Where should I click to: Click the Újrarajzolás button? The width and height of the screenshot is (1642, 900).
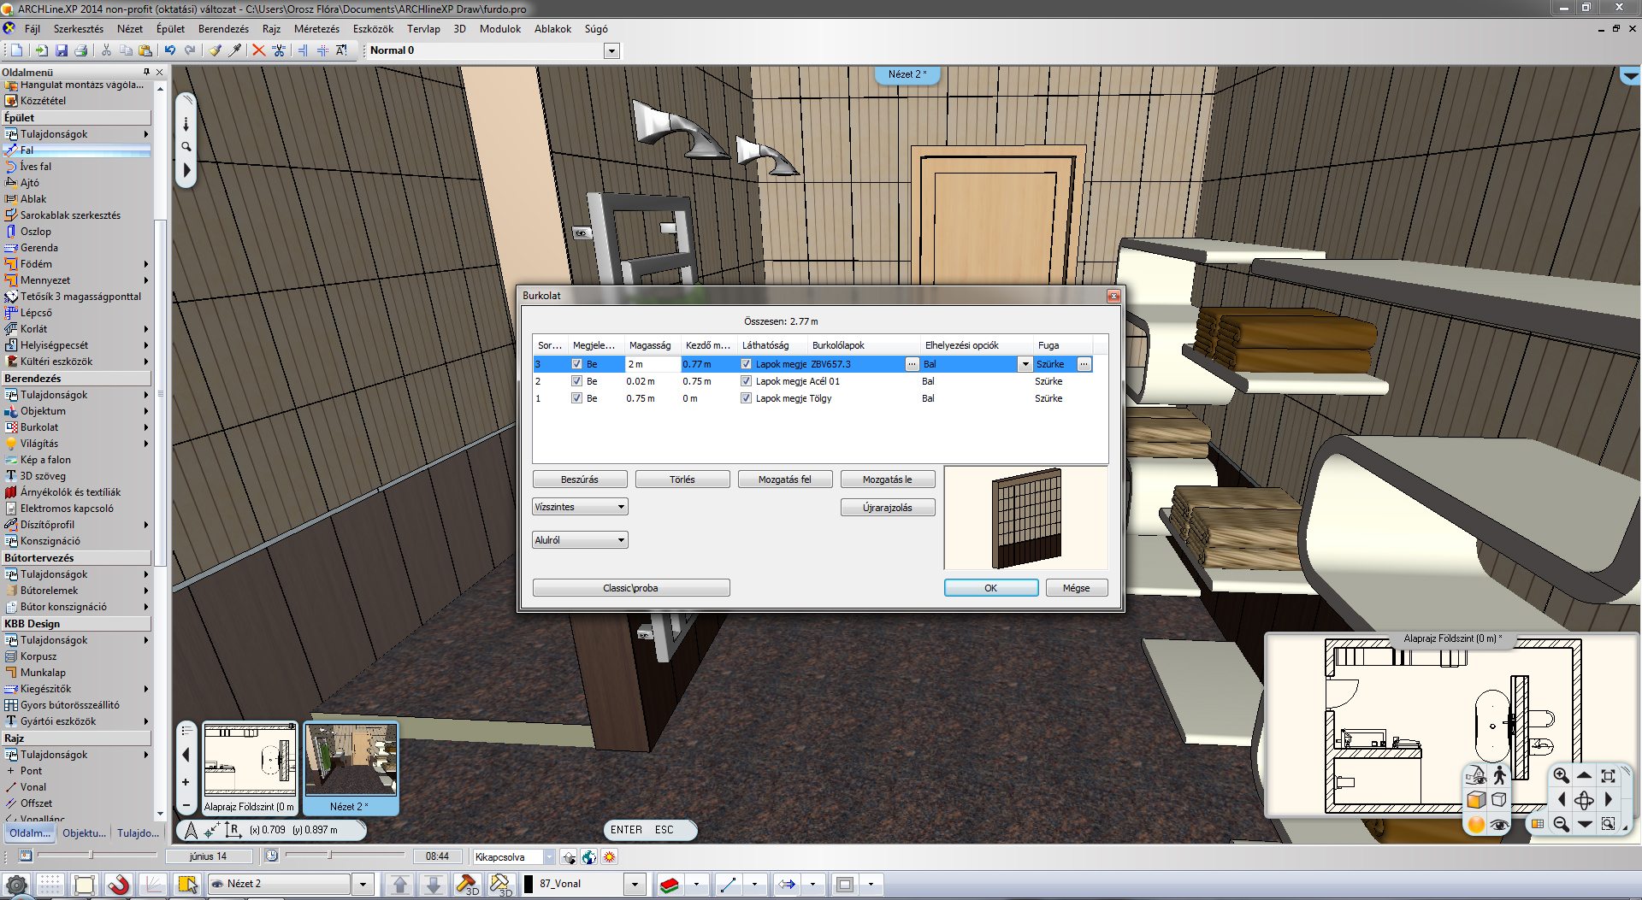click(887, 508)
